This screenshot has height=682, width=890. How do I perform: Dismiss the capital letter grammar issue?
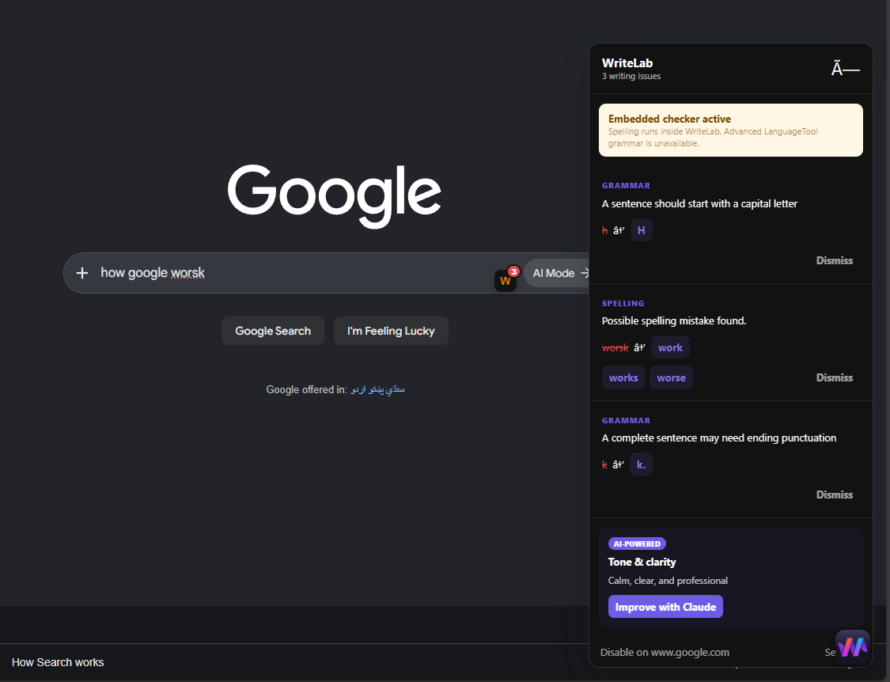point(835,260)
